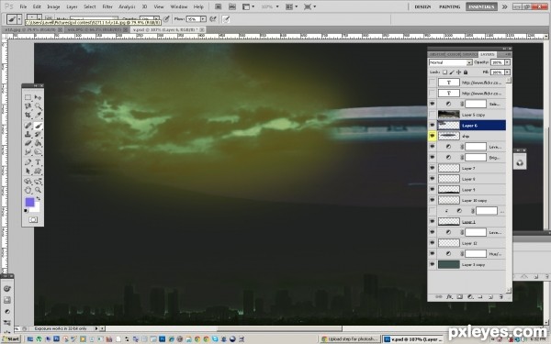Select the Eyedropper tool

[38, 116]
